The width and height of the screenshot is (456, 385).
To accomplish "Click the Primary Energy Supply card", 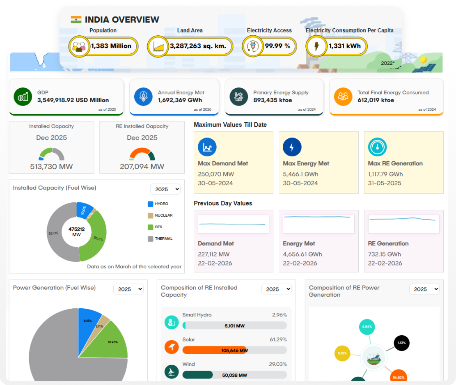I will tap(274, 97).
